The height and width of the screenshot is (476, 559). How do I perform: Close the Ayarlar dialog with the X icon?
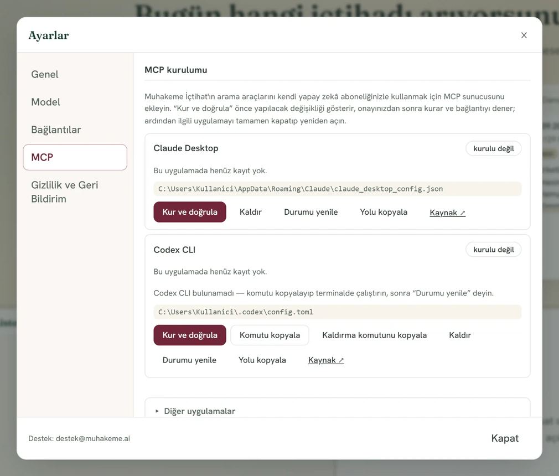[524, 35]
